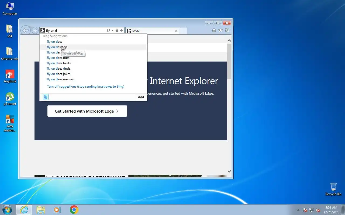Open the Home page icon
The width and height of the screenshot is (345, 215).
tap(214, 30)
